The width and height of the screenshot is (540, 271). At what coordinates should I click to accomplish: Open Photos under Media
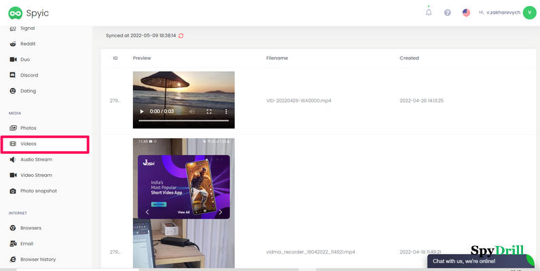point(28,128)
